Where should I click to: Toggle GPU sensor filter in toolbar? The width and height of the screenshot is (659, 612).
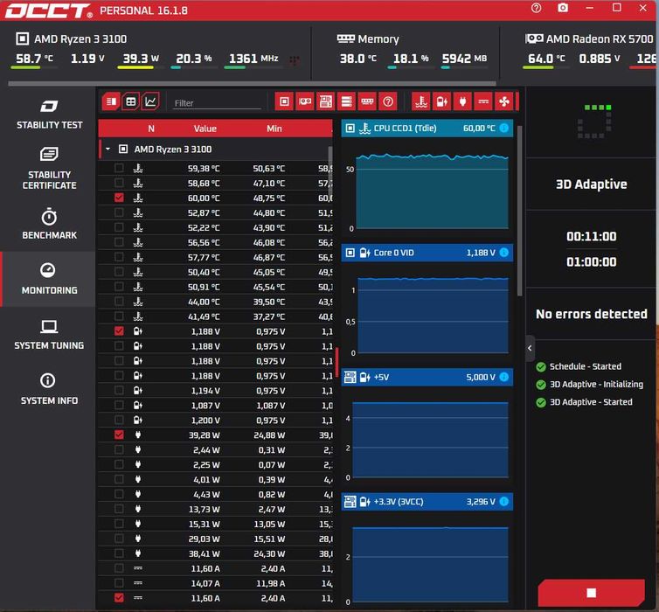pyautogui.click(x=305, y=101)
